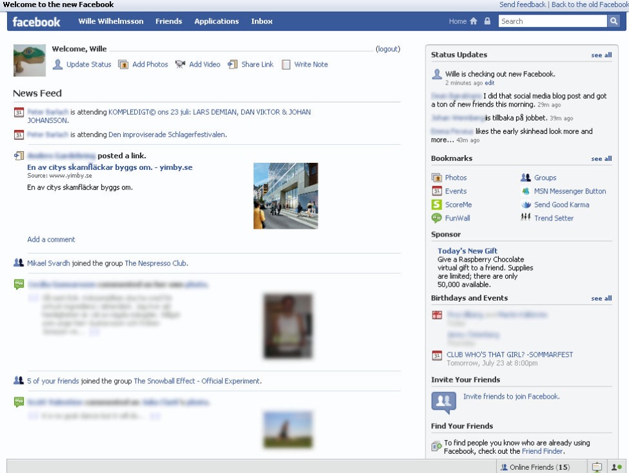Open the Photos bookmark icon
This screenshot has width=629, height=473.
(436, 178)
